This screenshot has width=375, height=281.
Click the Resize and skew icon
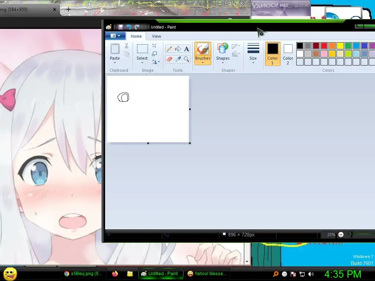click(155, 54)
